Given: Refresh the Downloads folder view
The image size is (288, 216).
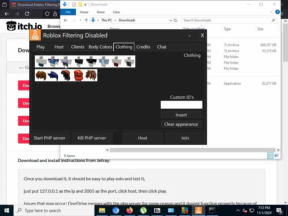Looking at the screenshot, I should click(175, 20).
